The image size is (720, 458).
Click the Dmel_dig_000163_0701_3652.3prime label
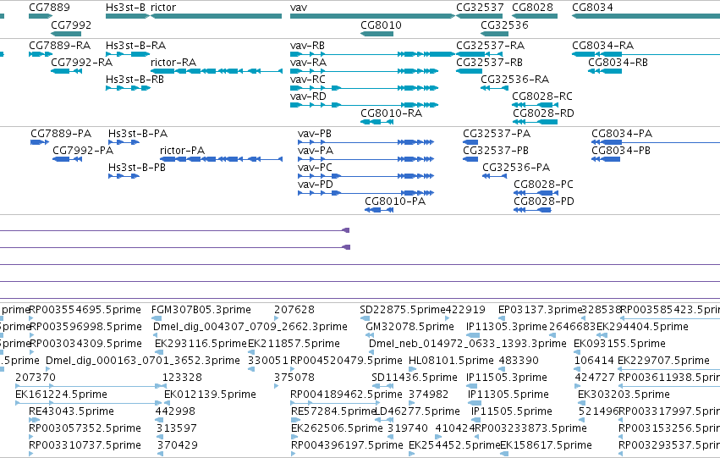[143, 361]
